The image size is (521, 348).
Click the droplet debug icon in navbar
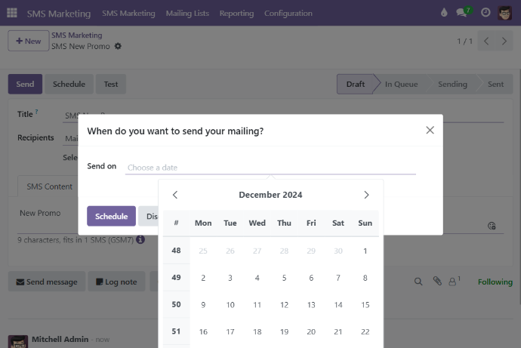(x=444, y=13)
